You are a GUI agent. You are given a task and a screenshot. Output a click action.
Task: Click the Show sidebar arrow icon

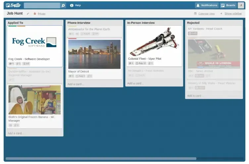(221, 14)
